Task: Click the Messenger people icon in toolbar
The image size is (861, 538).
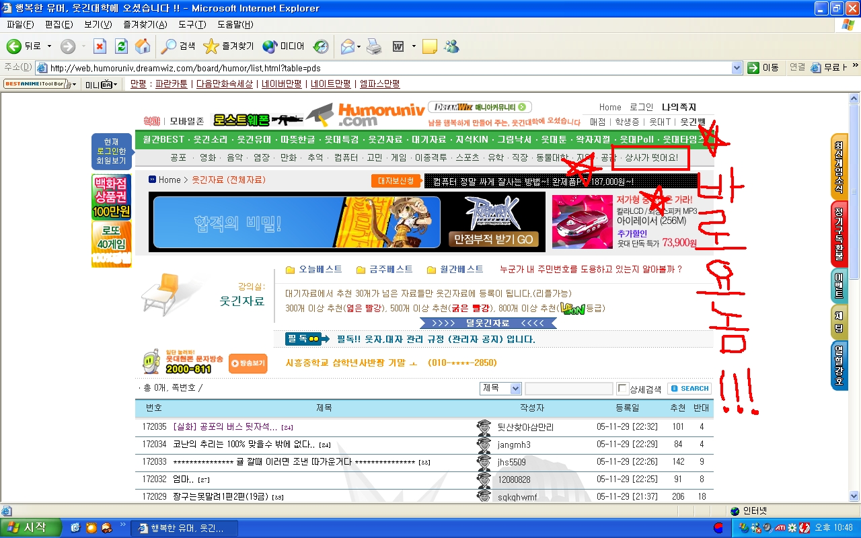Action: pyautogui.click(x=451, y=46)
